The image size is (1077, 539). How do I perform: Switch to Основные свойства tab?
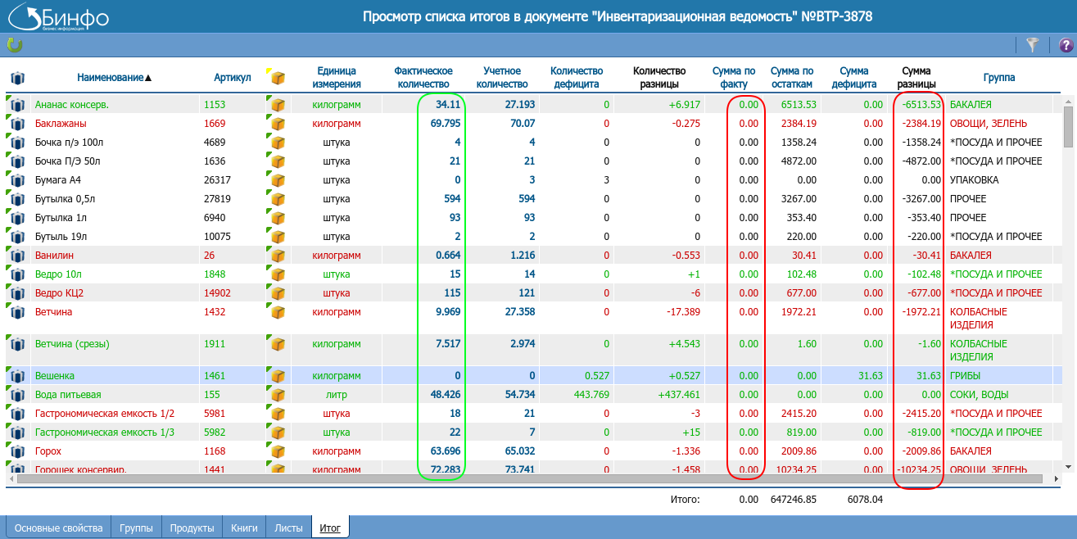click(59, 528)
